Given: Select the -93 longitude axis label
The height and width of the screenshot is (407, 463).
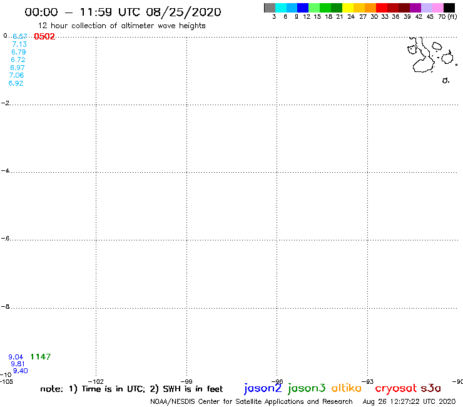Looking at the screenshot, I should 368,381.
